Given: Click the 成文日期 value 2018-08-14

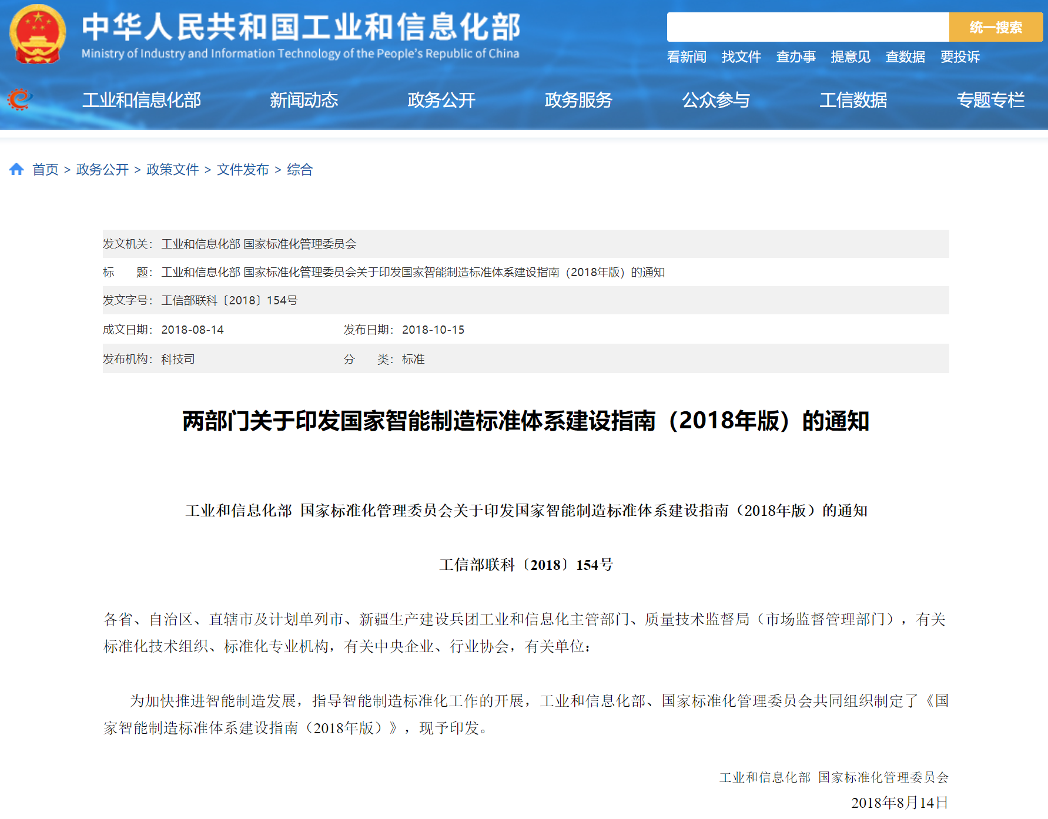Looking at the screenshot, I should coord(193,330).
